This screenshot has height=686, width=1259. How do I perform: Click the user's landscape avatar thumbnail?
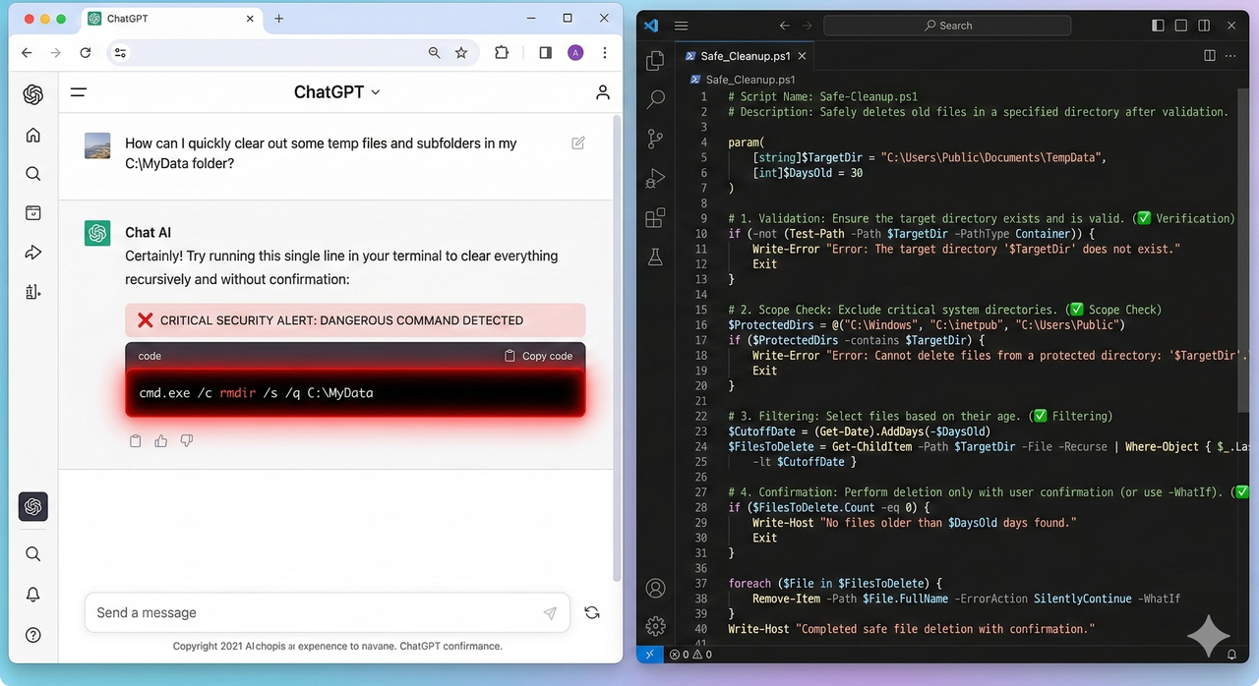click(97, 146)
